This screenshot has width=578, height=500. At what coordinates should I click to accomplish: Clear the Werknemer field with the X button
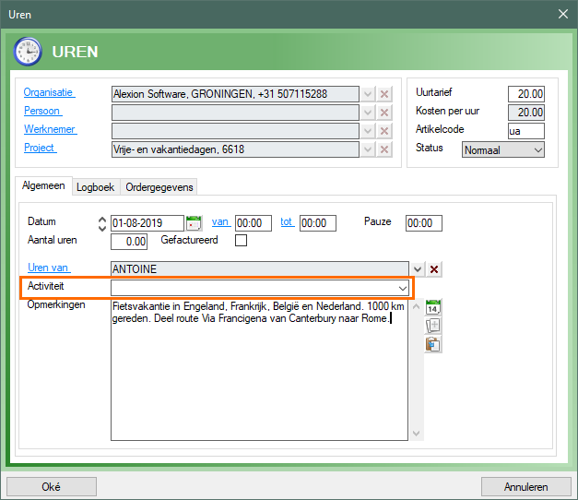384,131
